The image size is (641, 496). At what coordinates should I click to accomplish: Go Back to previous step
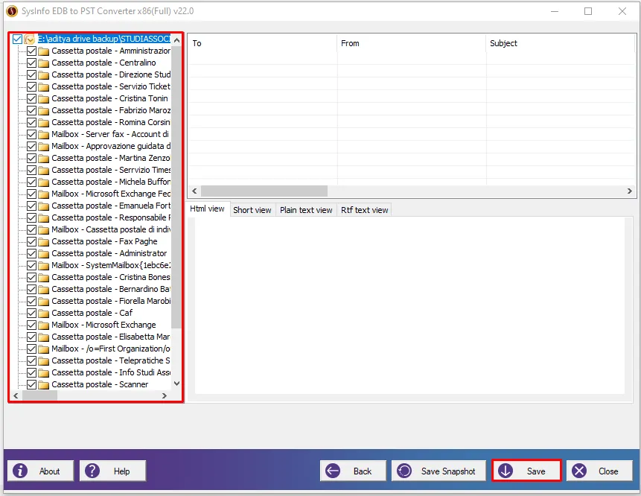[353, 471]
